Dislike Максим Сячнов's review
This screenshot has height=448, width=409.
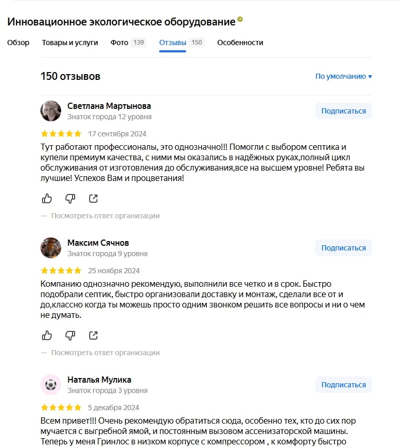(70, 335)
